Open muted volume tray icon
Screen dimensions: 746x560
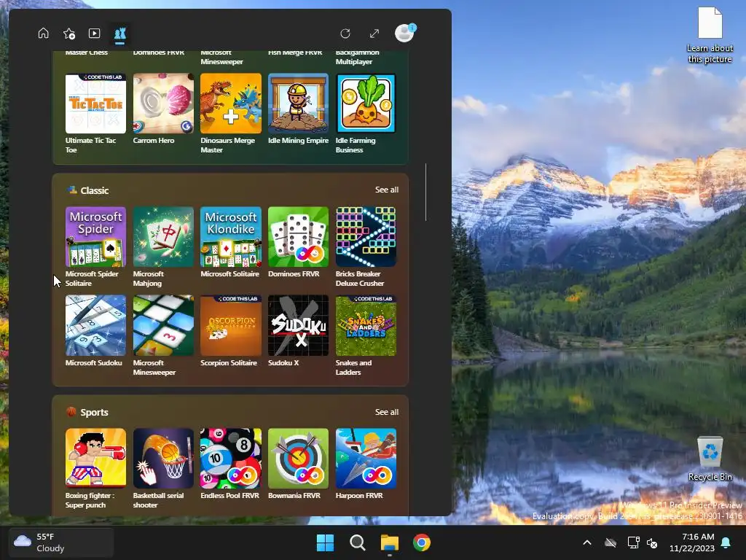[652, 542]
